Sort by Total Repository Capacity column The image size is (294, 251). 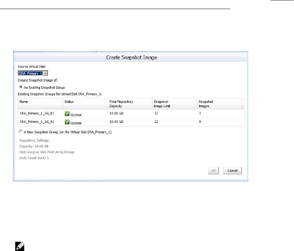tap(121, 104)
